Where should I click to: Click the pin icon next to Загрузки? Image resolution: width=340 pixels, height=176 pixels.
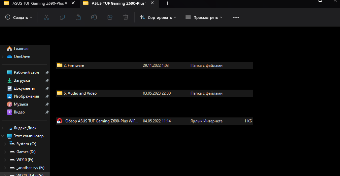(x=47, y=81)
